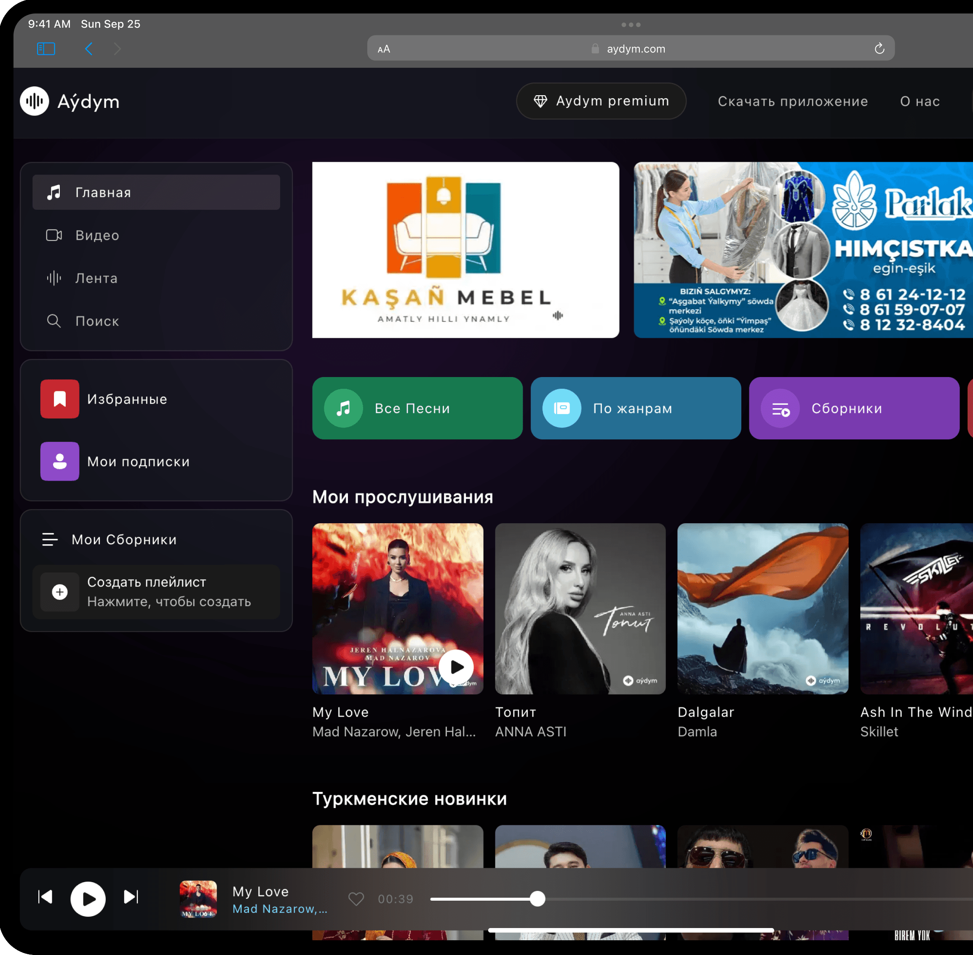Go back with Safari's back arrow
The width and height of the screenshot is (973, 955).
89,48
